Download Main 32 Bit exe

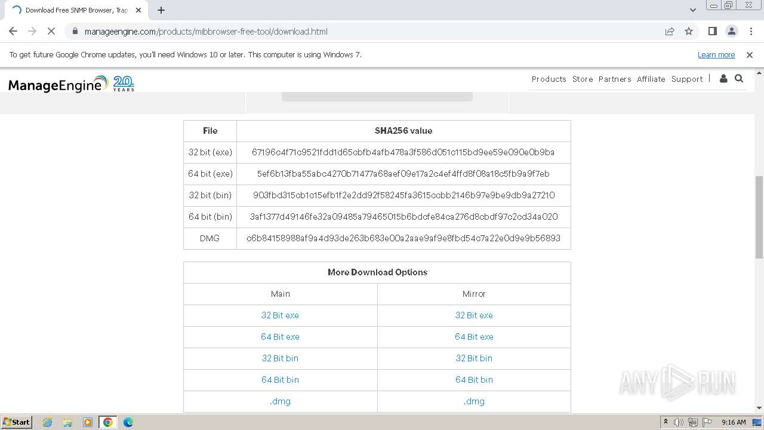tap(280, 315)
